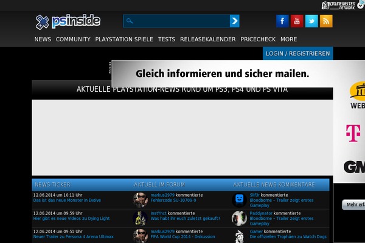The image size is (365, 243).
Task: Click Paddynator's avatar thumbnail
Action: pos(239,218)
